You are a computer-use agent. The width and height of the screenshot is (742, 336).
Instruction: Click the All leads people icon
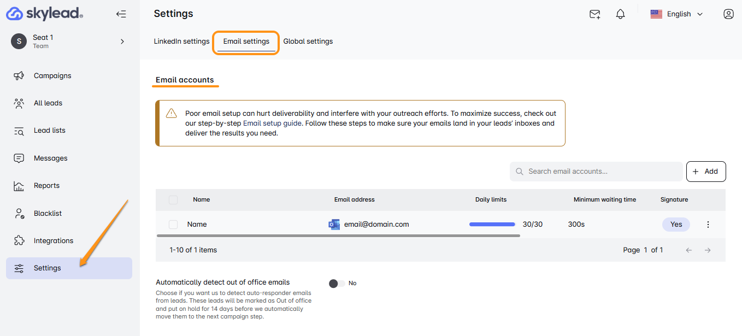coord(19,103)
